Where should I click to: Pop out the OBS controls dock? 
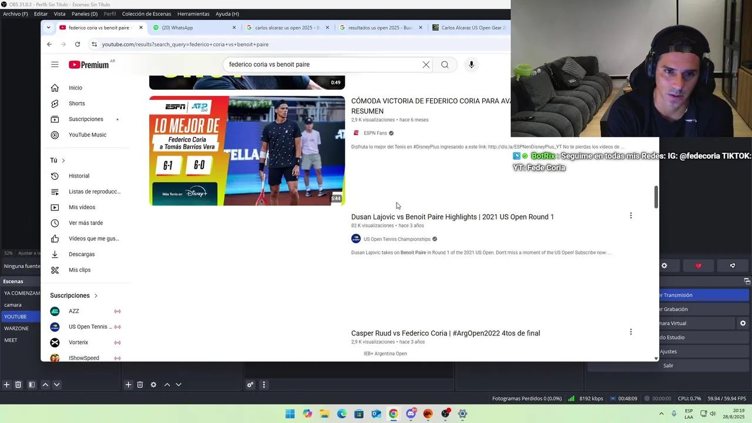click(747, 281)
